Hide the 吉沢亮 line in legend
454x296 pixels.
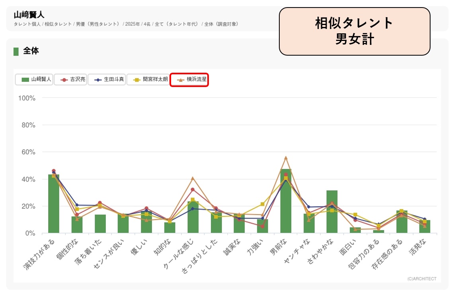coord(70,79)
